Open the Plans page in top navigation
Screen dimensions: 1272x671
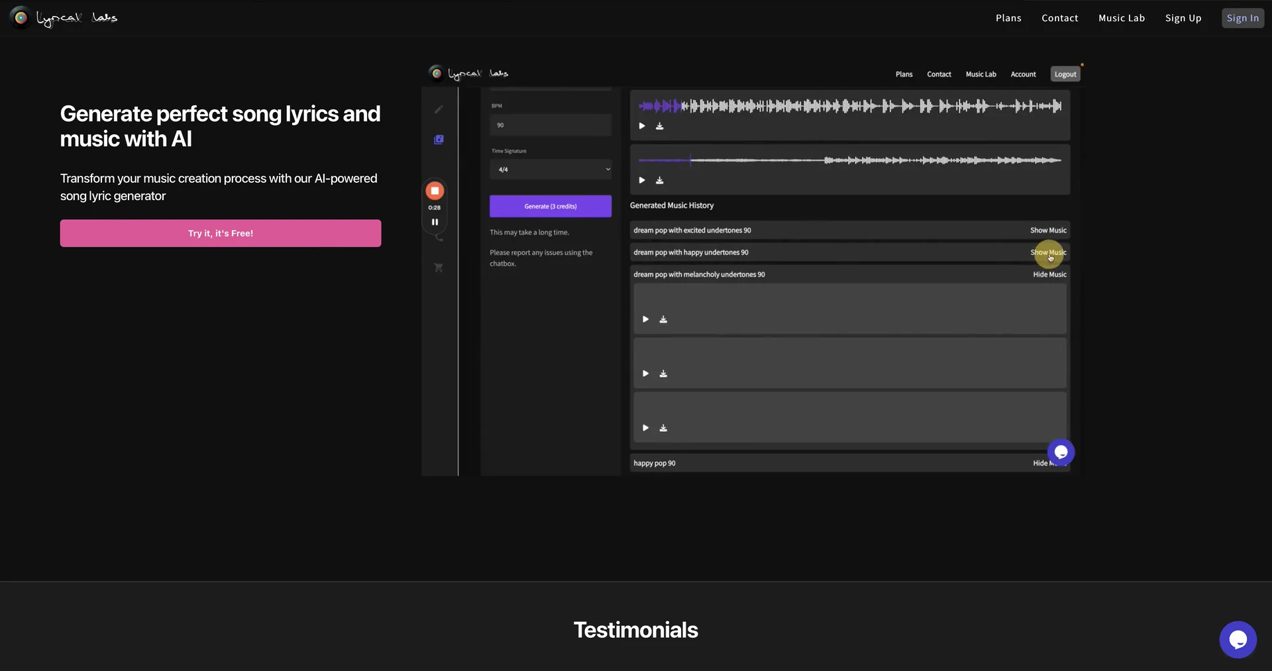1008,18
